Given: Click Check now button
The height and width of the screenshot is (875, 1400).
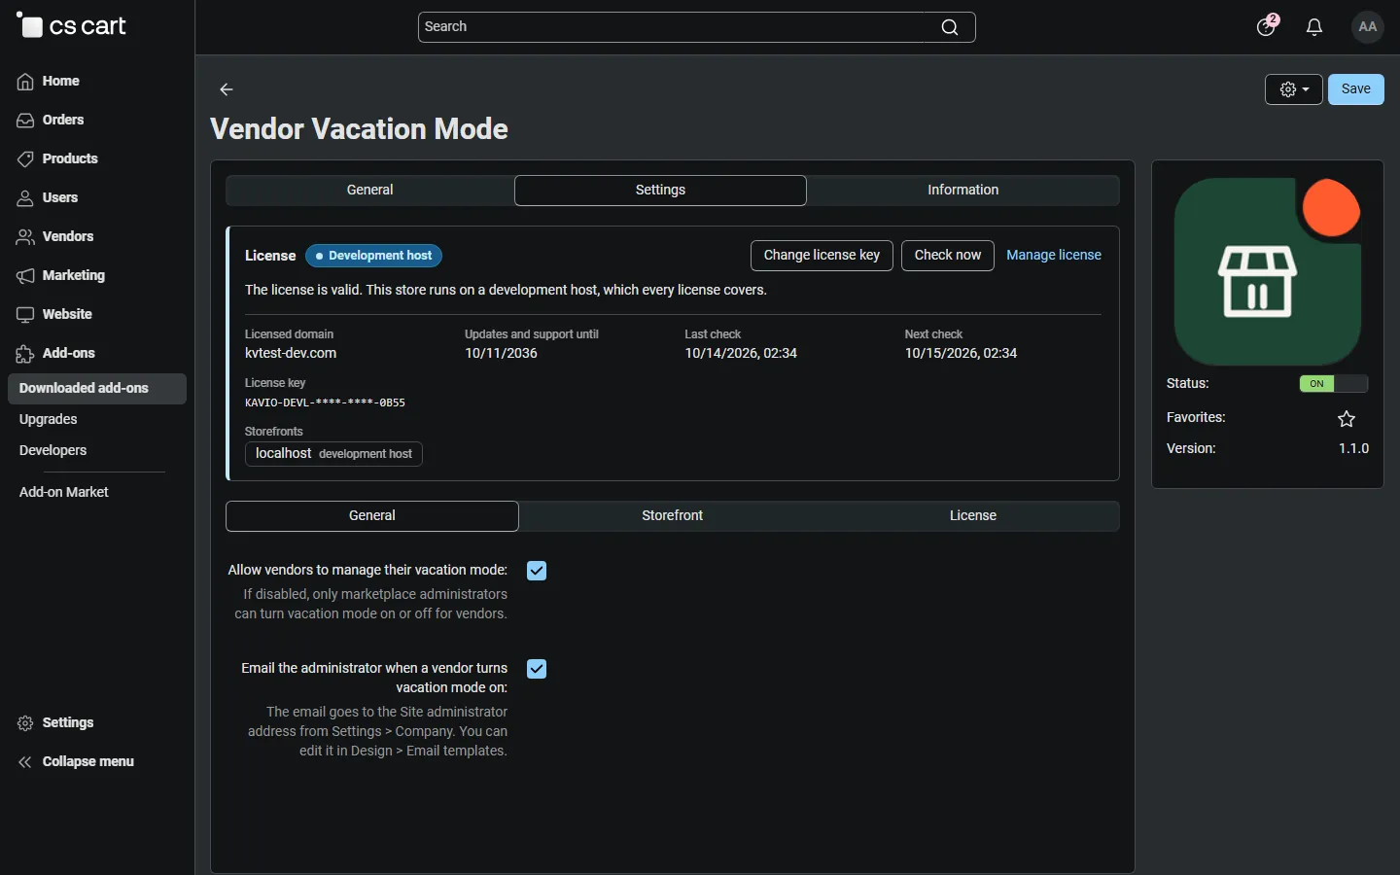Looking at the screenshot, I should [x=948, y=256].
